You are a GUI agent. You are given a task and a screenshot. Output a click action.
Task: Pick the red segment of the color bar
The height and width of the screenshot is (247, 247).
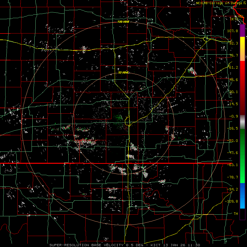point(242,88)
